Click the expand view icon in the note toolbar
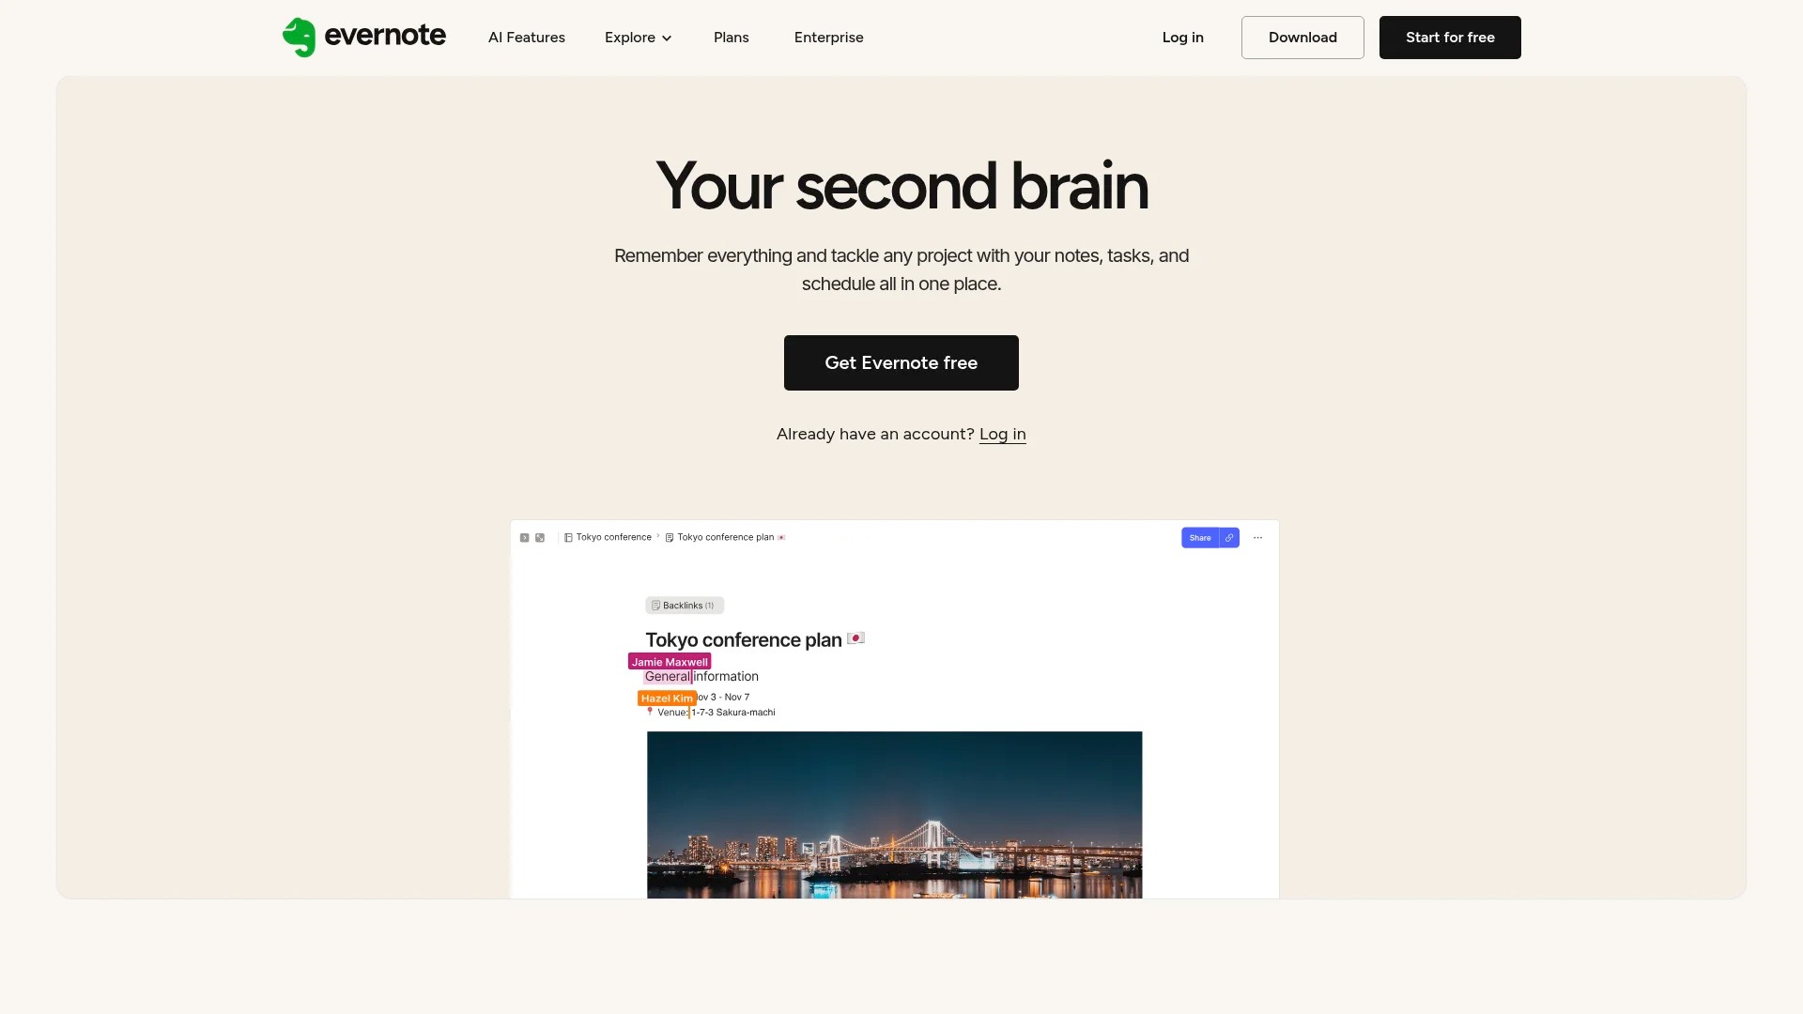 coord(539,537)
